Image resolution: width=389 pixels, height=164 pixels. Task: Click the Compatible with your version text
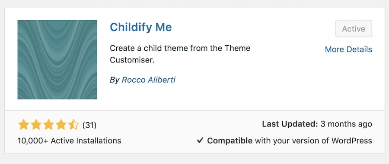click(x=290, y=140)
